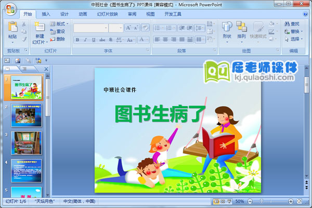Open the Shapes gallery
The height and width of the screenshot is (208, 312).
point(227,32)
